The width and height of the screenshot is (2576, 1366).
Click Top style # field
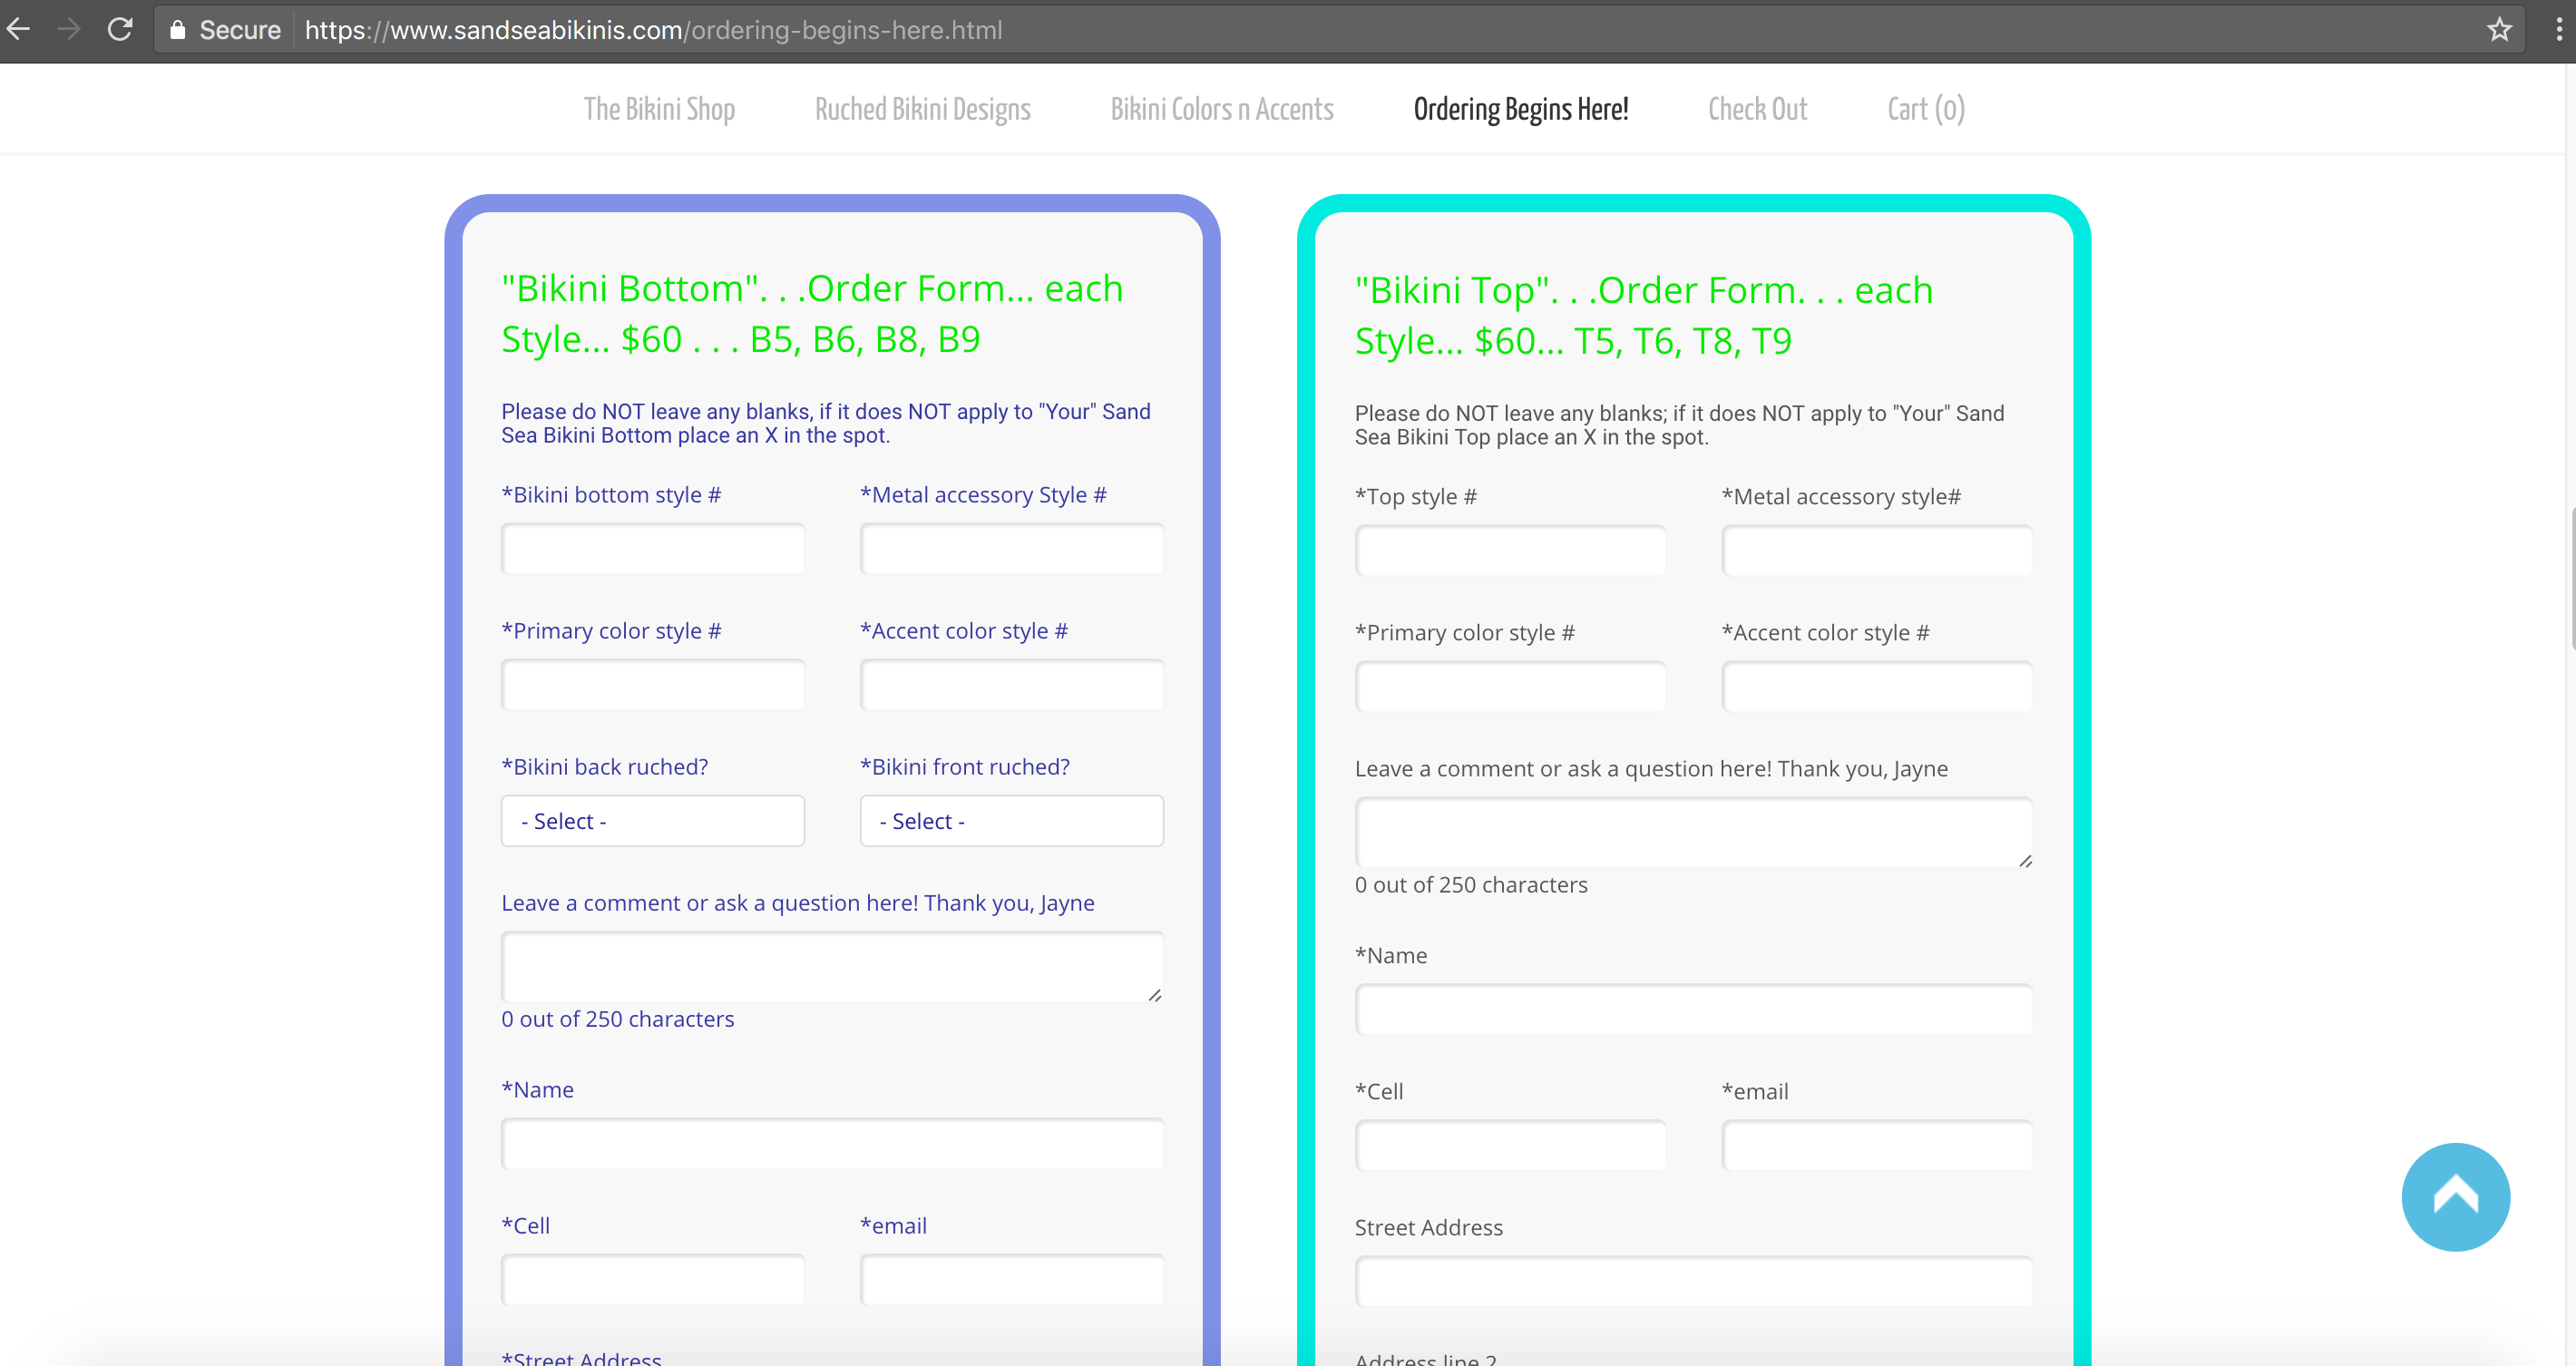[x=1510, y=550]
